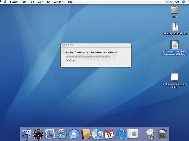Open the Mail stamp icon in Dock

pyautogui.click(x=50, y=133)
